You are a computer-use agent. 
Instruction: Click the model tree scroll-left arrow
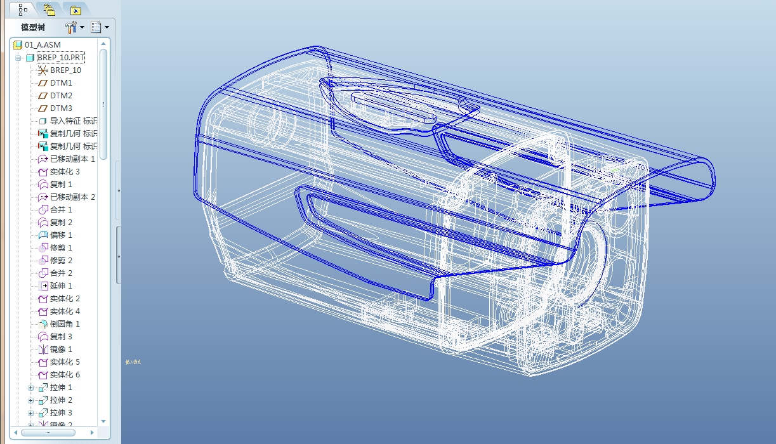click(x=15, y=433)
